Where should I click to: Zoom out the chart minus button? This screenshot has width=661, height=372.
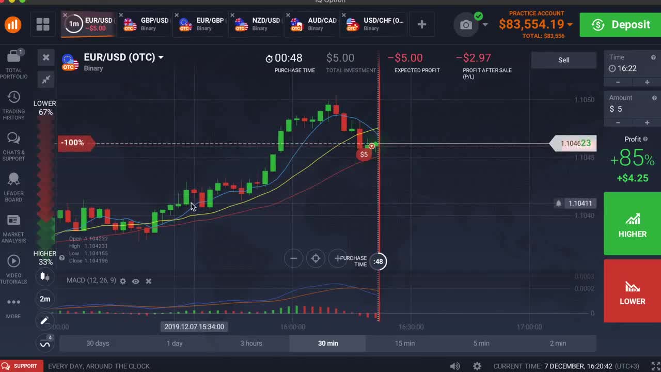[x=293, y=258]
